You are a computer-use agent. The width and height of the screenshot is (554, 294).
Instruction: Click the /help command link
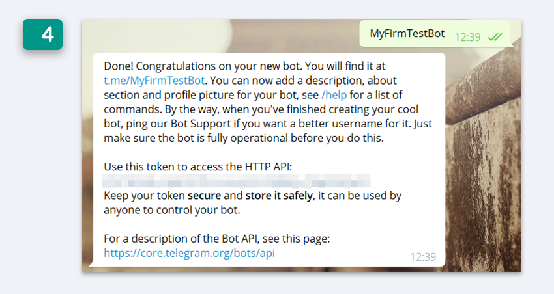click(x=334, y=95)
